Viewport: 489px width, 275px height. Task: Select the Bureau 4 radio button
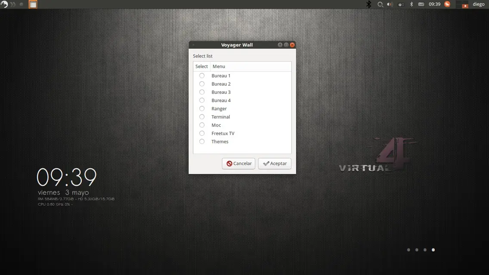coord(202,100)
